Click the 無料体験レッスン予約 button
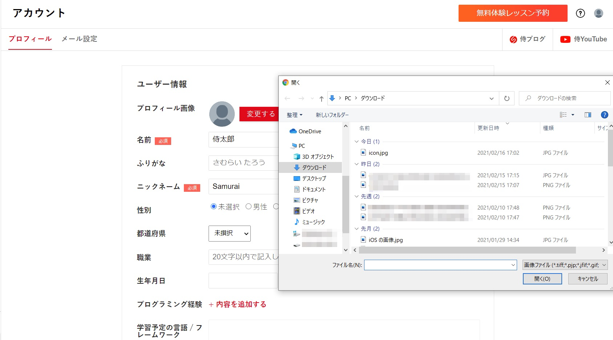613x340 pixels. click(x=513, y=13)
